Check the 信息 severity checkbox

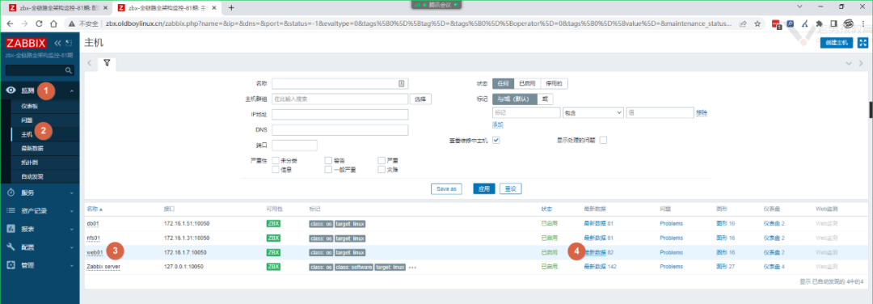click(x=275, y=169)
